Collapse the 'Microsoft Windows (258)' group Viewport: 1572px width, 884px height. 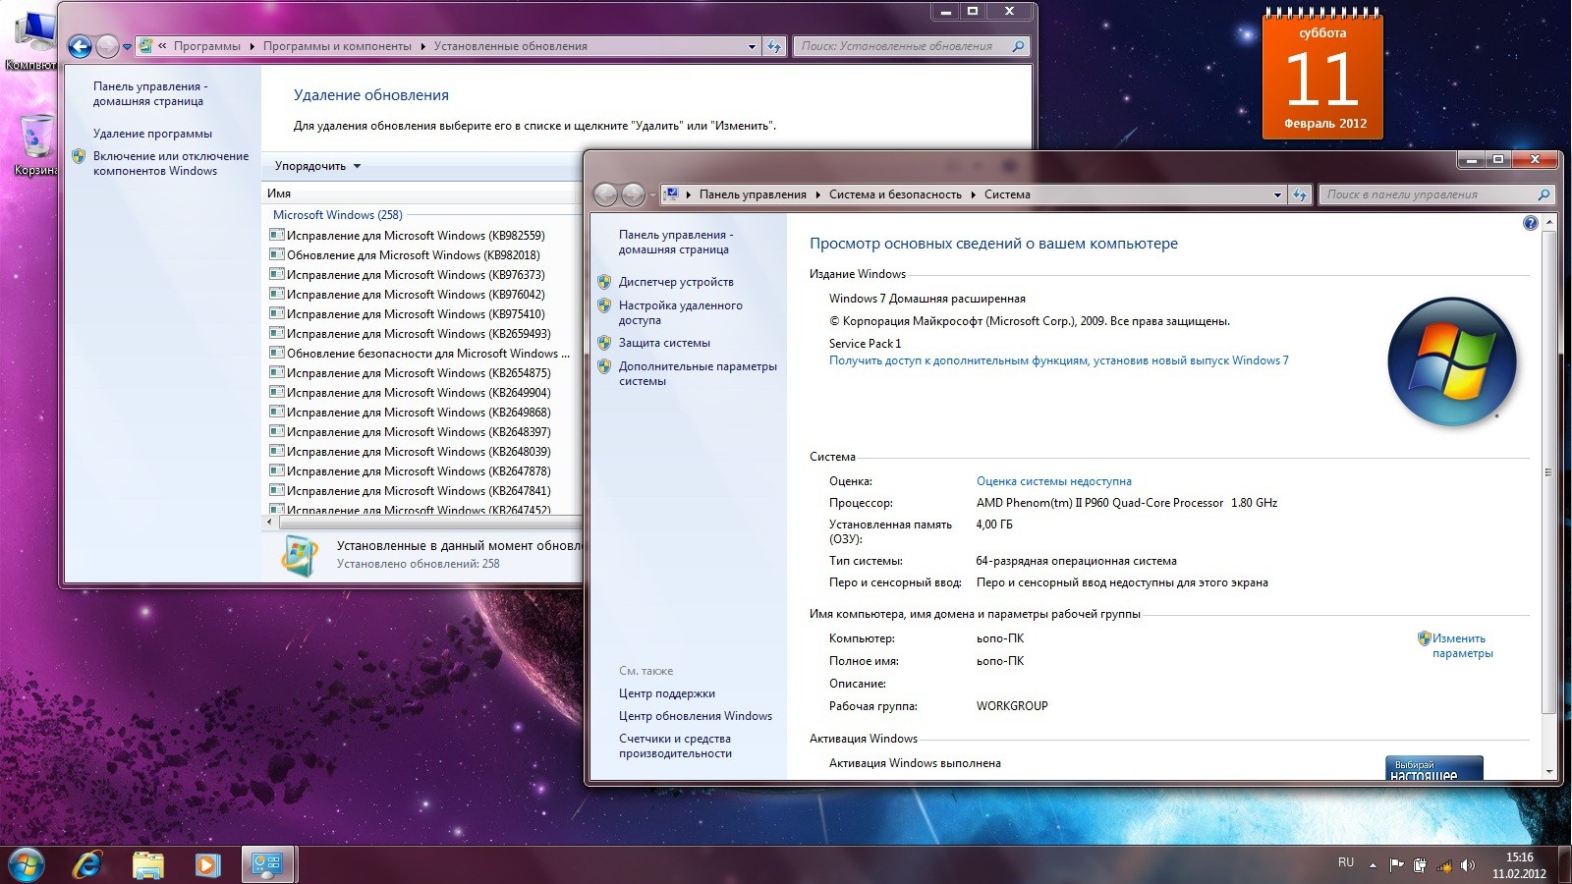pyautogui.click(x=337, y=215)
